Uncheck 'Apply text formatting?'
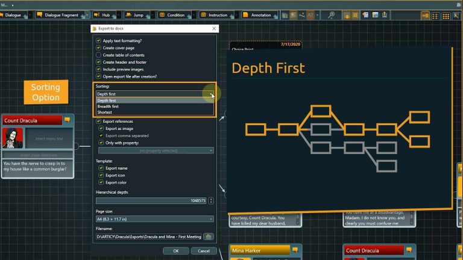The height and width of the screenshot is (260, 463). coord(98,40)
